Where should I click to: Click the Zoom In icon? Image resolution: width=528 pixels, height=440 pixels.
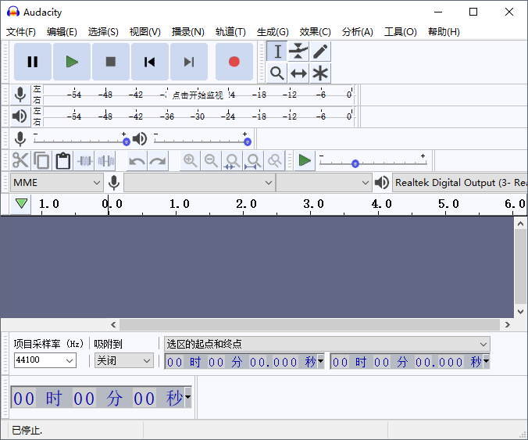coord(191,161)
